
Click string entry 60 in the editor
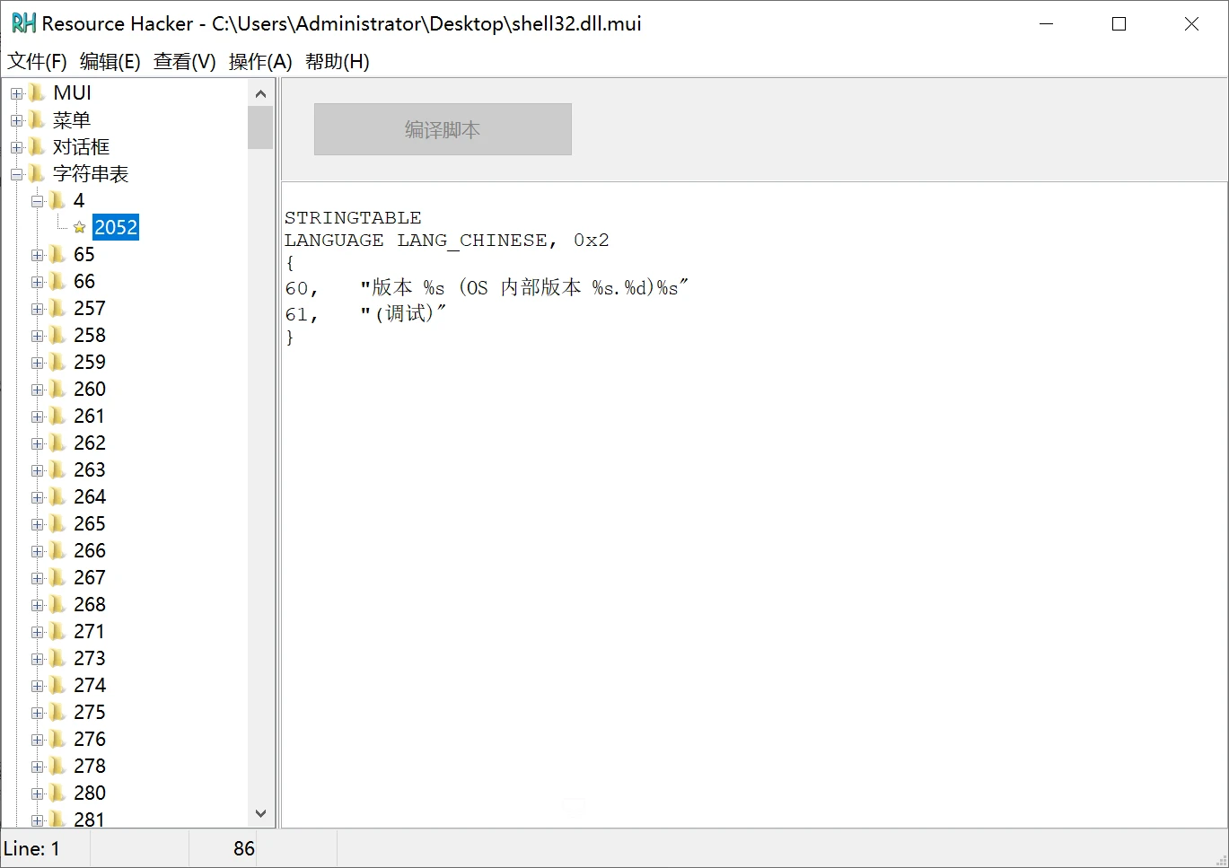click(x=486, y=287)
